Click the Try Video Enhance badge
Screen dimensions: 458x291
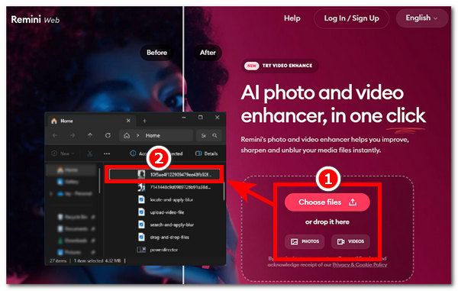click(279, 66)
